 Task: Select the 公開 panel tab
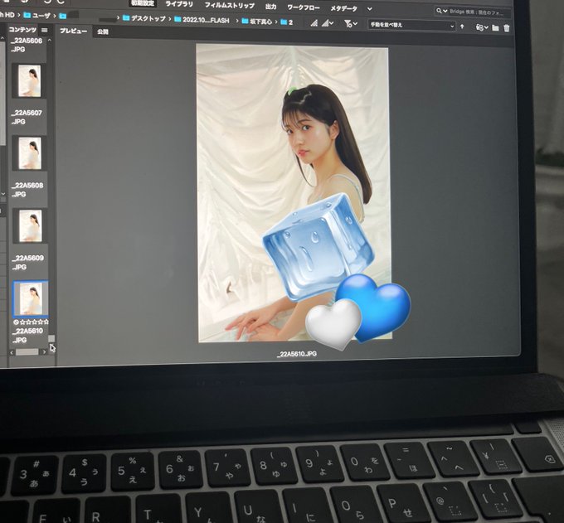tap(103, 31)
